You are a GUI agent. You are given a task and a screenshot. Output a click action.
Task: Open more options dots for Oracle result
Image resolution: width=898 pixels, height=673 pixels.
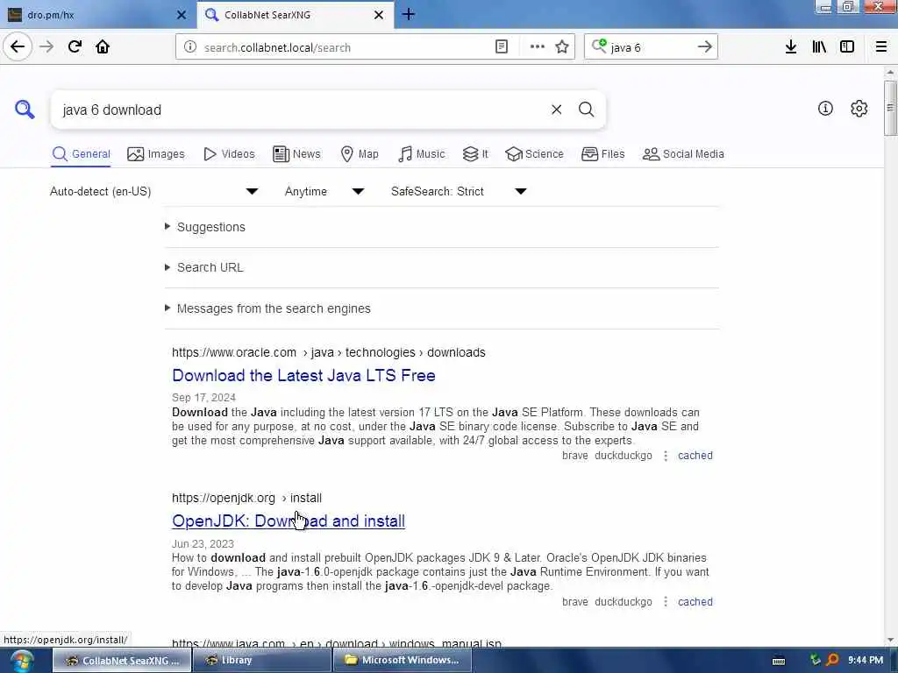tap(665, 456)
